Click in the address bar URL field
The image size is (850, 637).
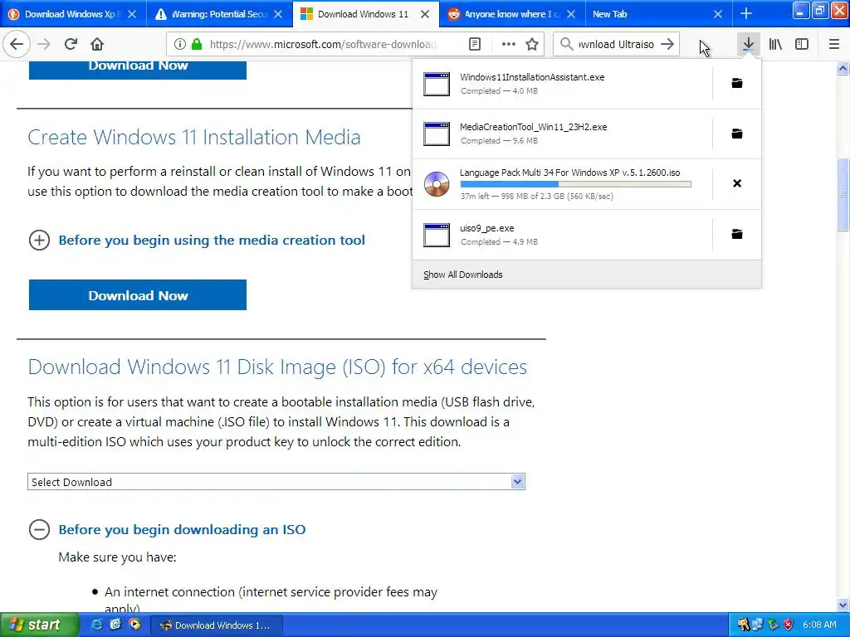pyautogui.click(x=323, y=44)
